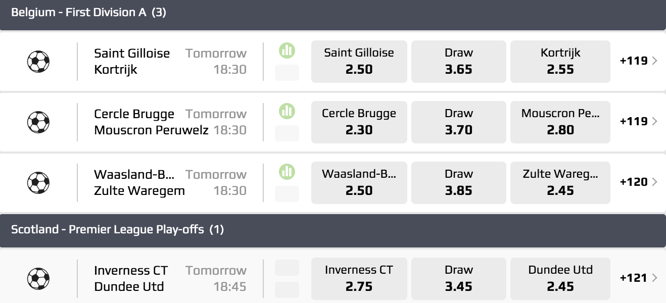Open Cercle Brugge vs Mouscron Peruwelz match details
Image resolution: width=666 pixels, height=303 pixels.
coord(151,122)
